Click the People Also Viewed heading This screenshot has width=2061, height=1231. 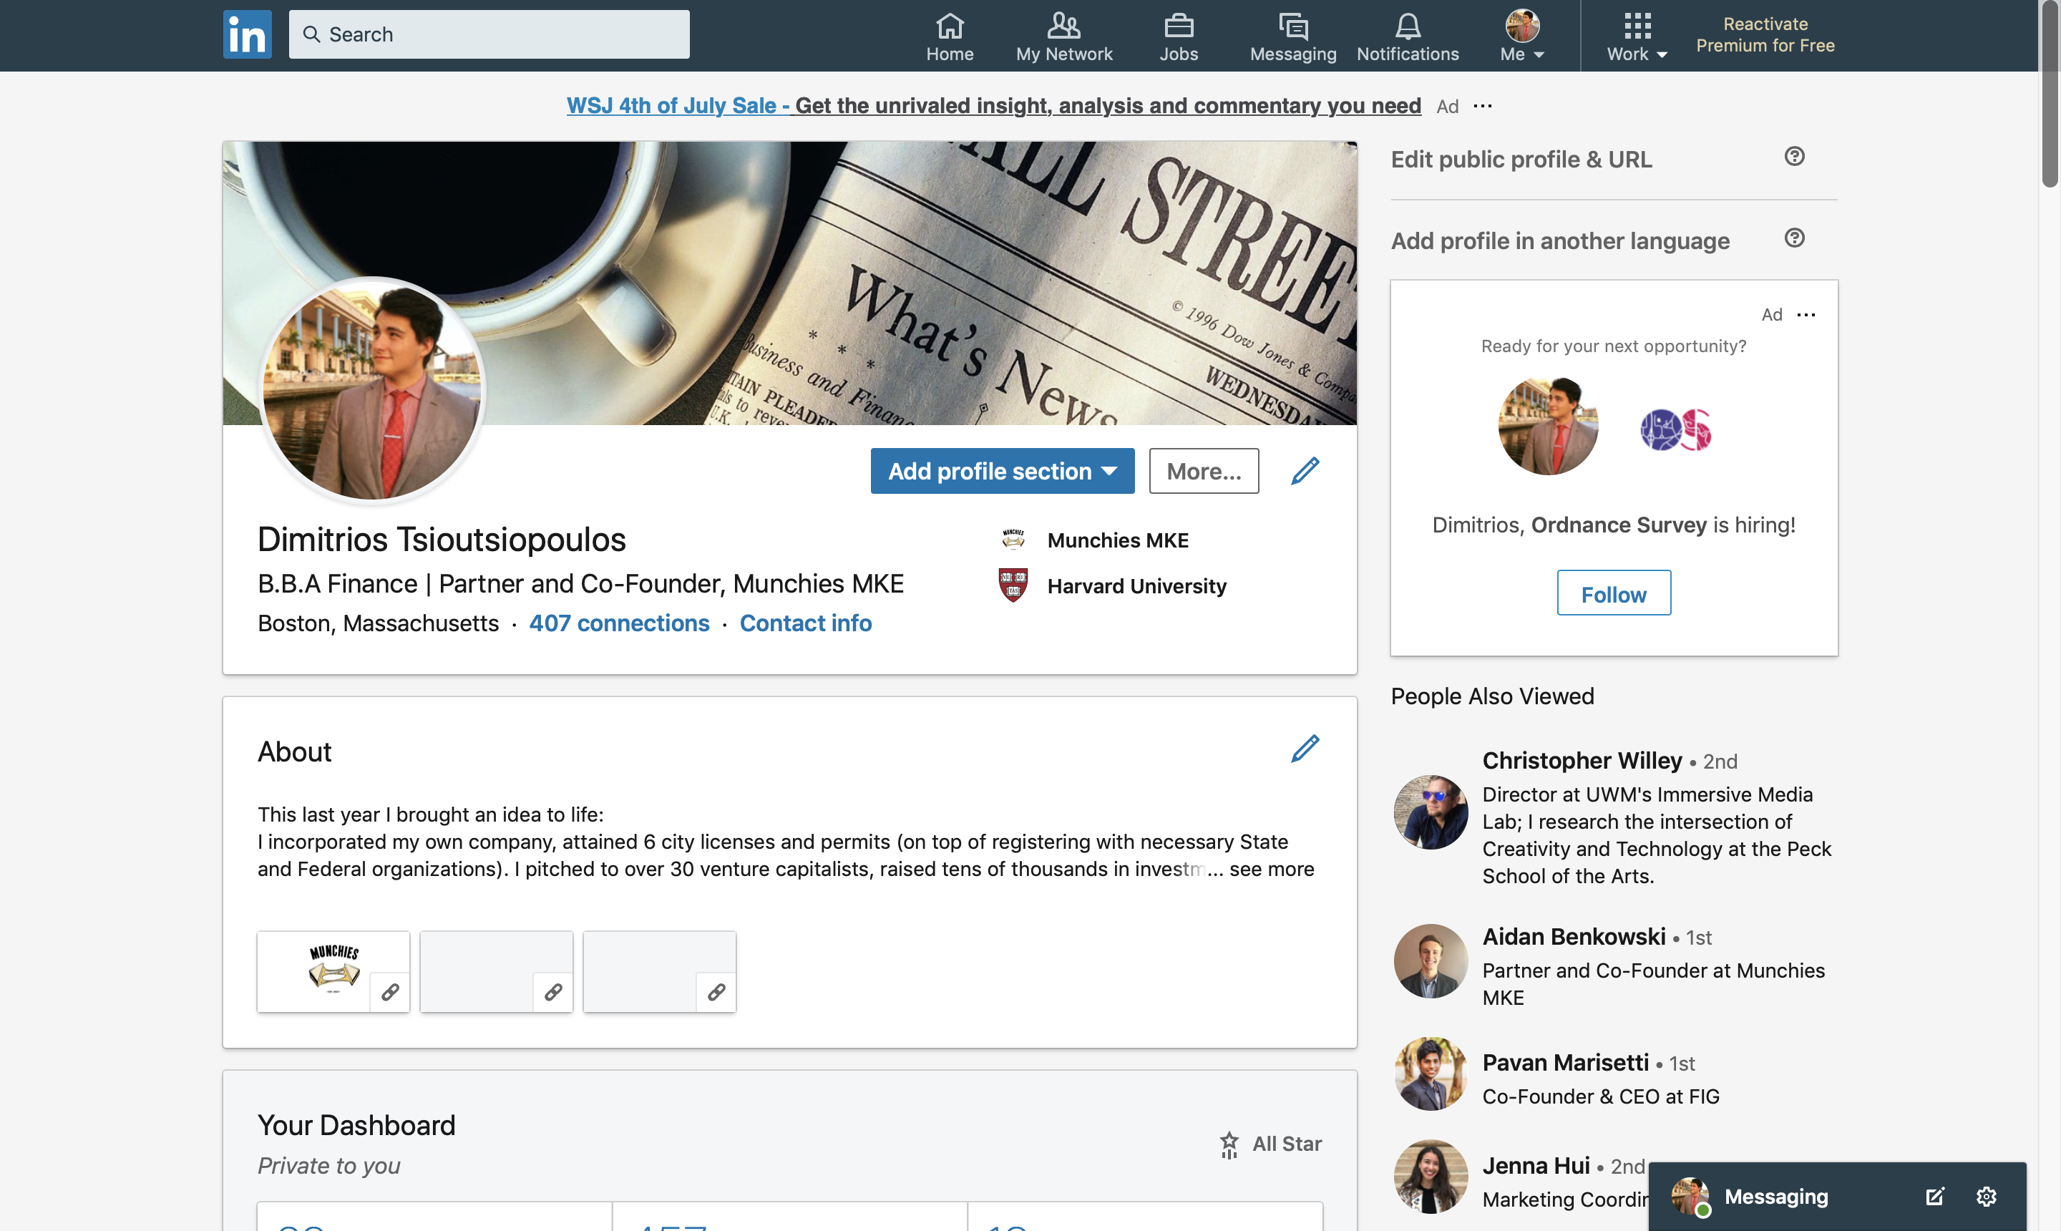pos(1492,696)
